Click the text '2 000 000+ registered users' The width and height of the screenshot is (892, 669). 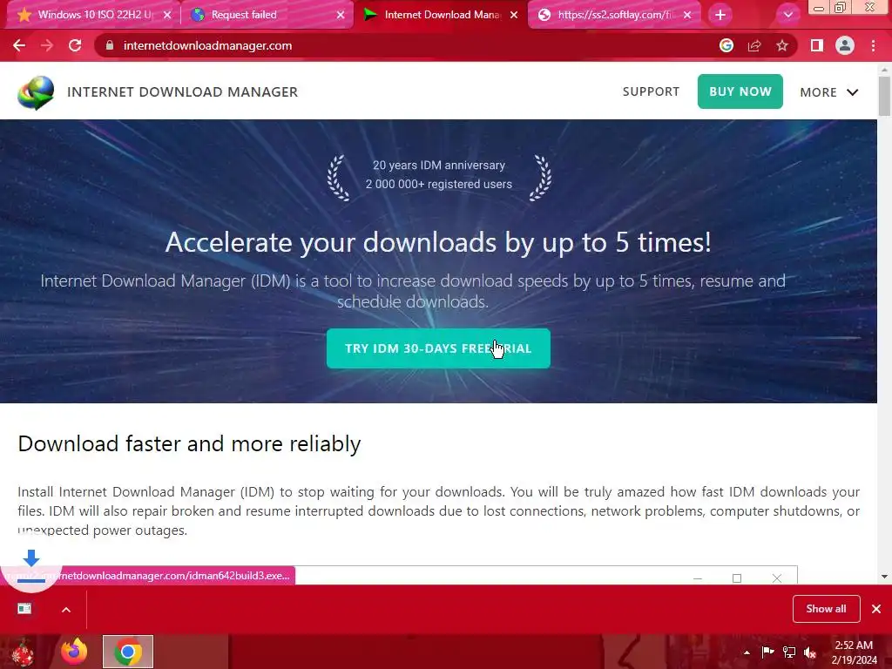[x=439, y=185]
